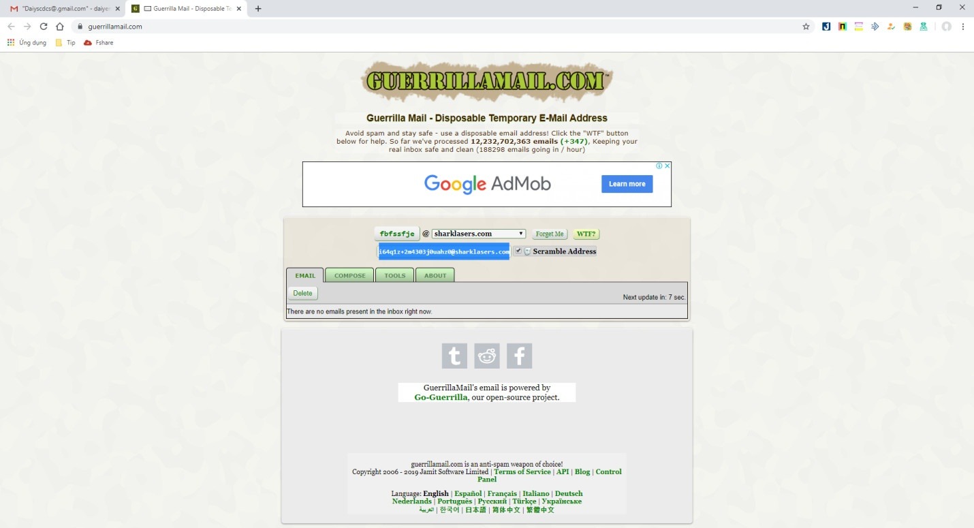Switch language to Русский

coord(492,501)
